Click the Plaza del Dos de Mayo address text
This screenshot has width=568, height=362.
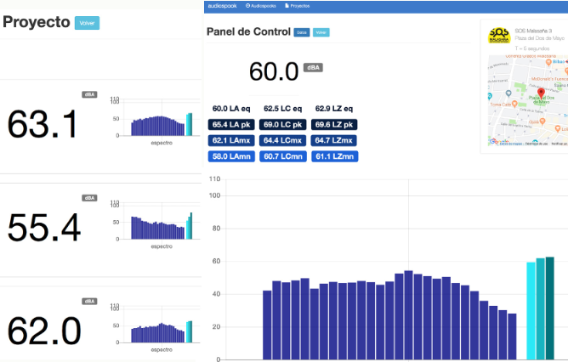(x=540, y=38)
